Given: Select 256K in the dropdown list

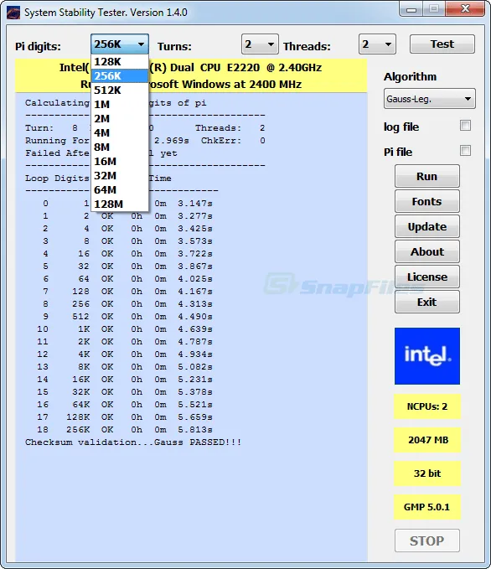Looking at the screenshot, I should (120, 76).
